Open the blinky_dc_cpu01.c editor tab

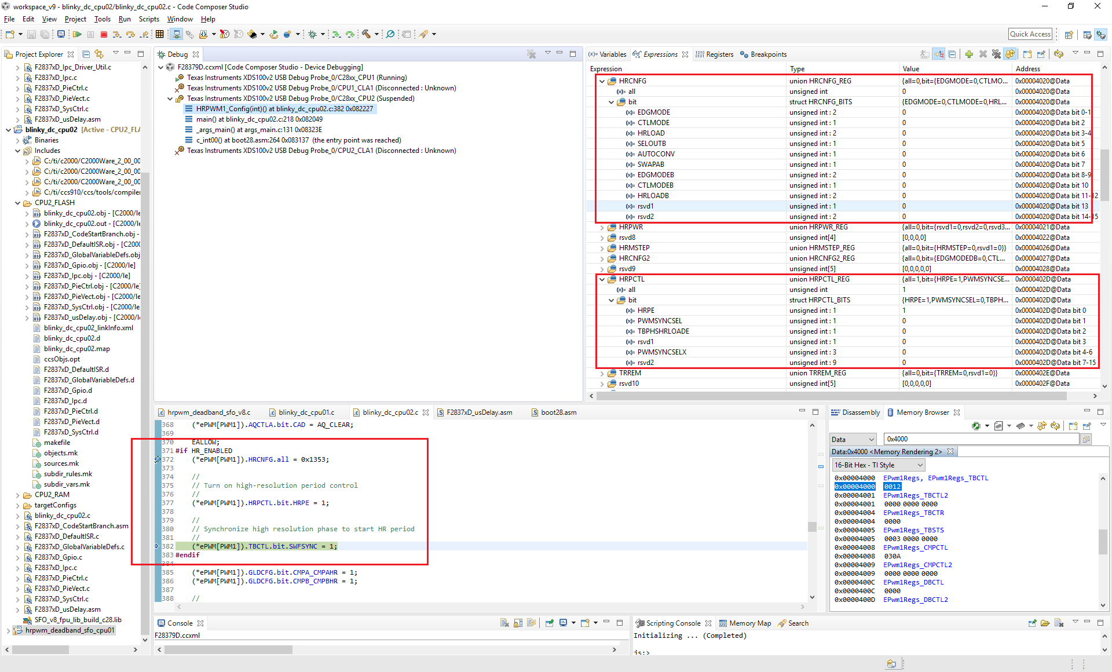(306, 412)
